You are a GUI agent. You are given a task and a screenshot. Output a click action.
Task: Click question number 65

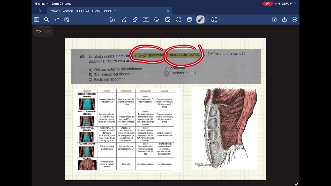pyautogui.click(x=82, y=57)
